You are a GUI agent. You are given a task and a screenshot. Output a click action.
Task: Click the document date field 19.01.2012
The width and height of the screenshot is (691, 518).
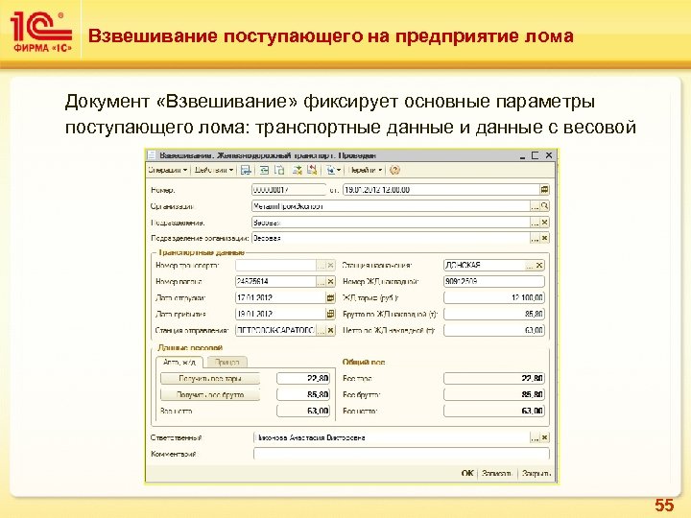click(441, 190)
